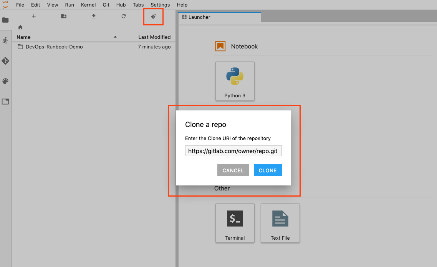Edit the clone URI input field
Viewport: 437px width, 267px height.
click(233, 151)
